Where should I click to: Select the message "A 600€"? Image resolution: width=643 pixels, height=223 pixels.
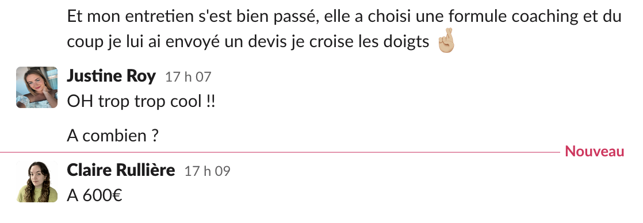tap(94, 195)
